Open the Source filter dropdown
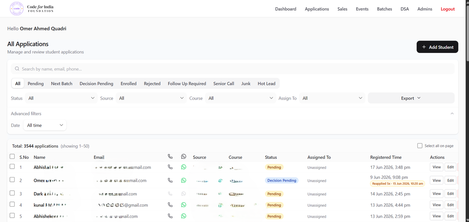Screen dimensions: 469x222 [x=151, y=98]
